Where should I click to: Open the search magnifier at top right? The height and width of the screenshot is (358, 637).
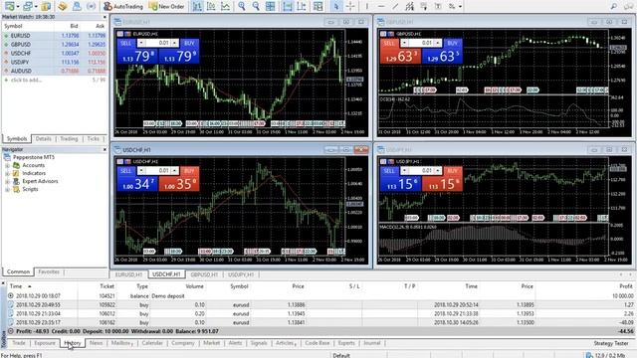coord(614,6)
